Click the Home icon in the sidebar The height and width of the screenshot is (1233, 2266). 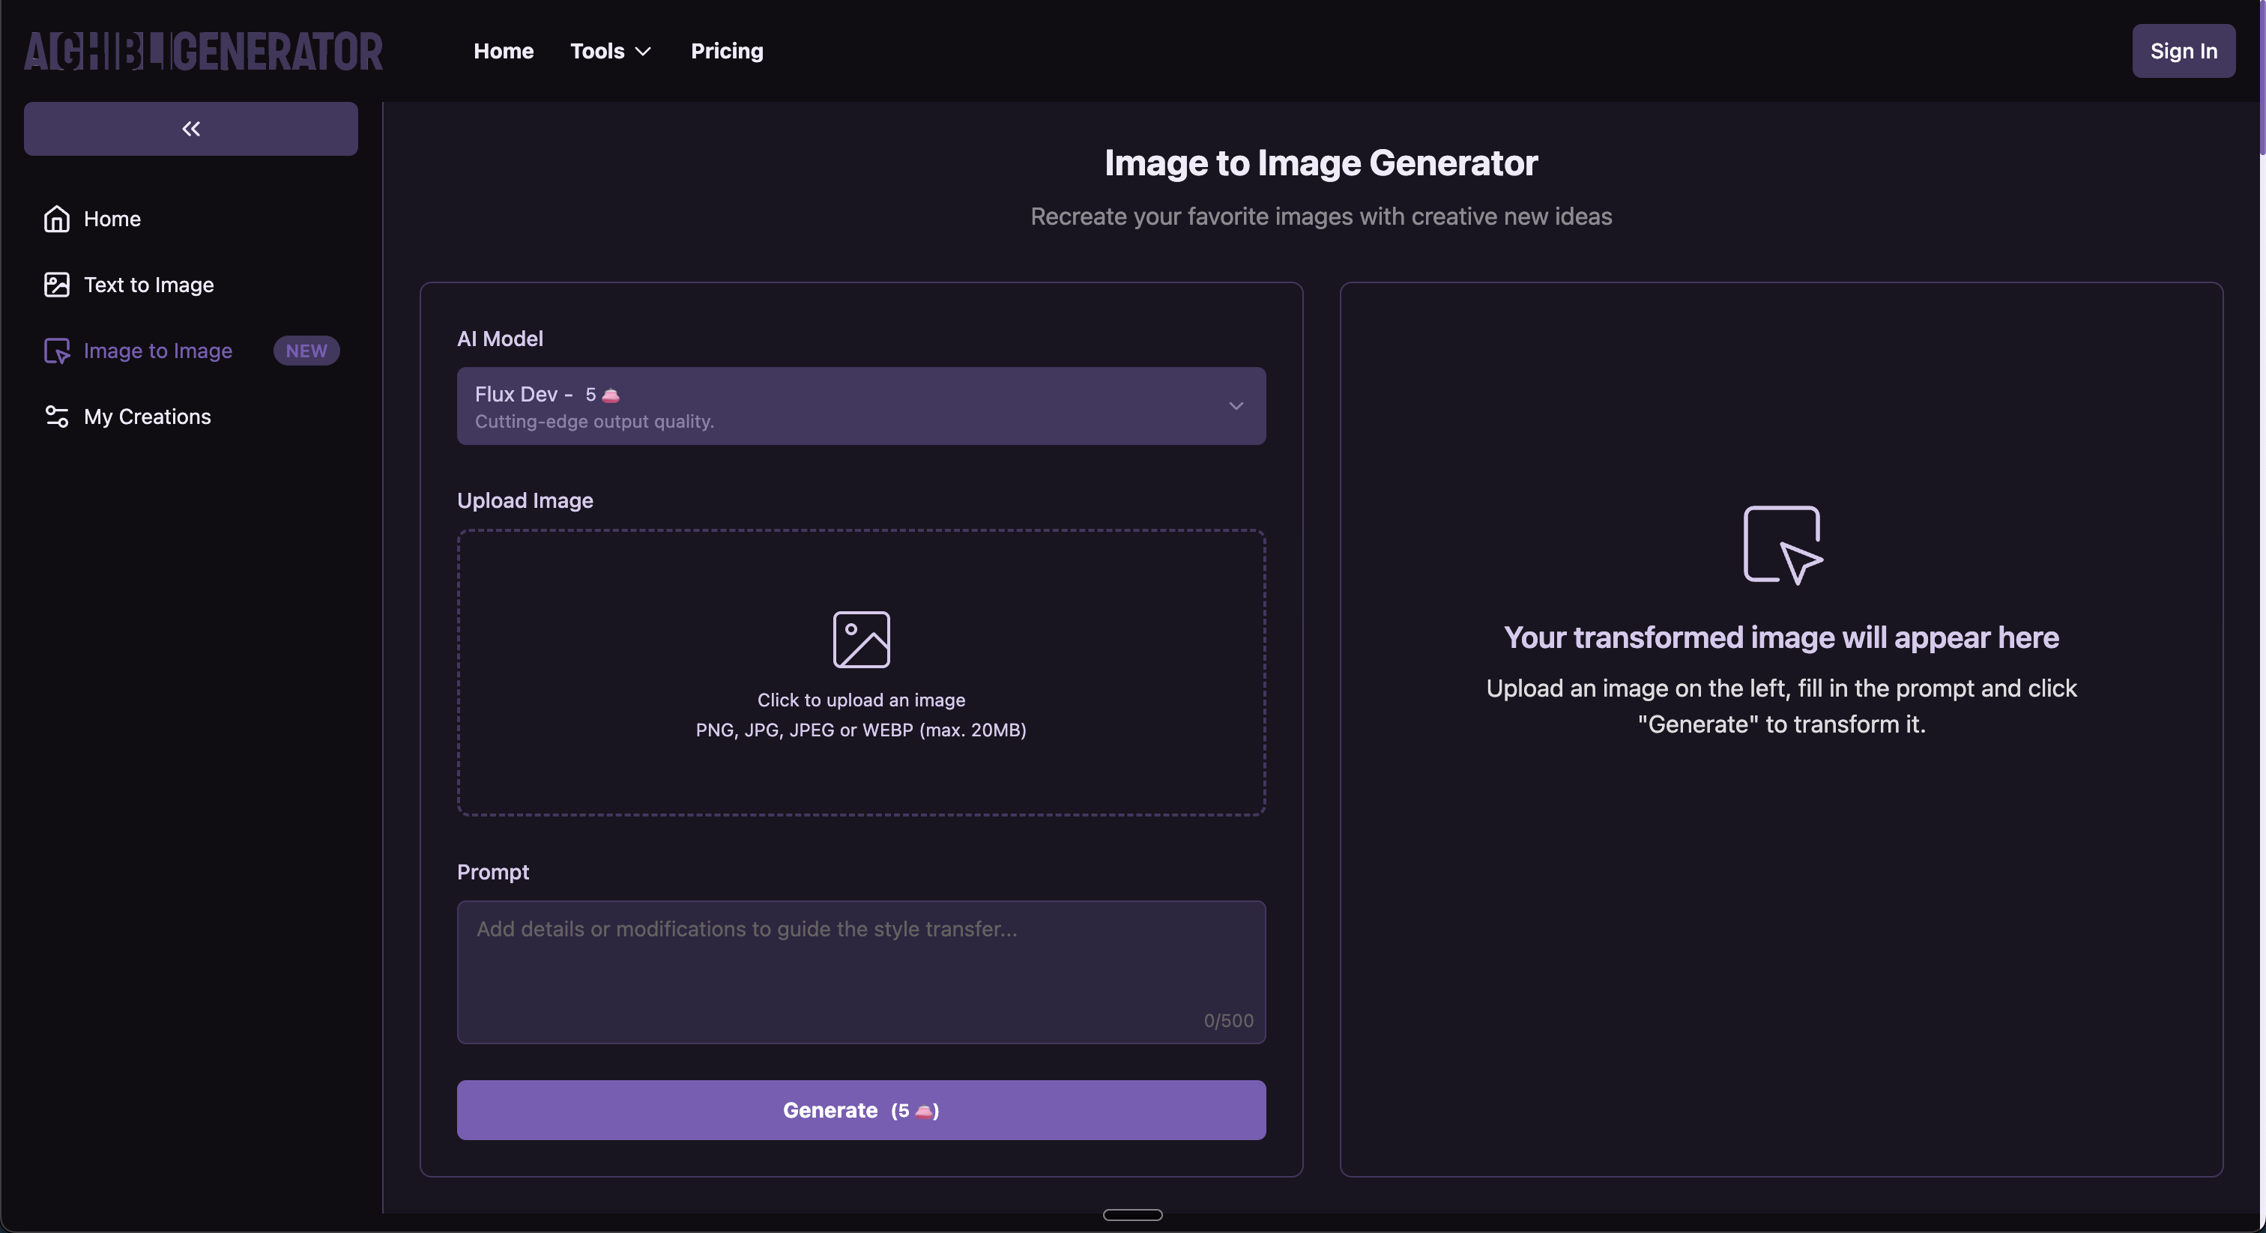[56, 218]
